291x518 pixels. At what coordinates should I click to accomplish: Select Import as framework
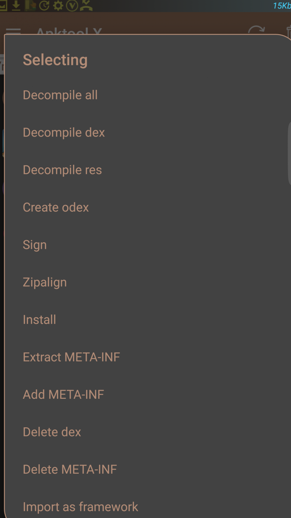[x=80, y=507]
